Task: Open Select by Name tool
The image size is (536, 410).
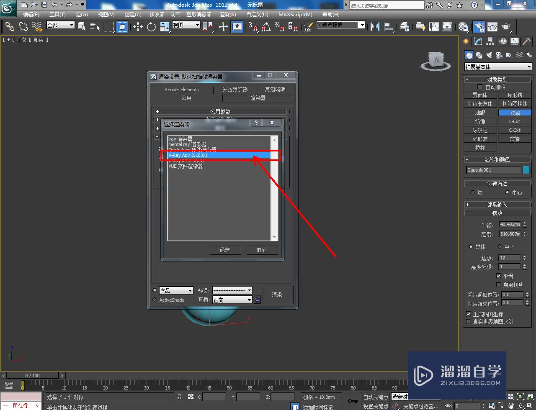Action: pos(95,27)
